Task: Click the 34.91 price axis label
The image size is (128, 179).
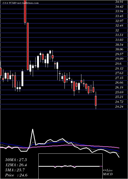Action: click(119, 2)
